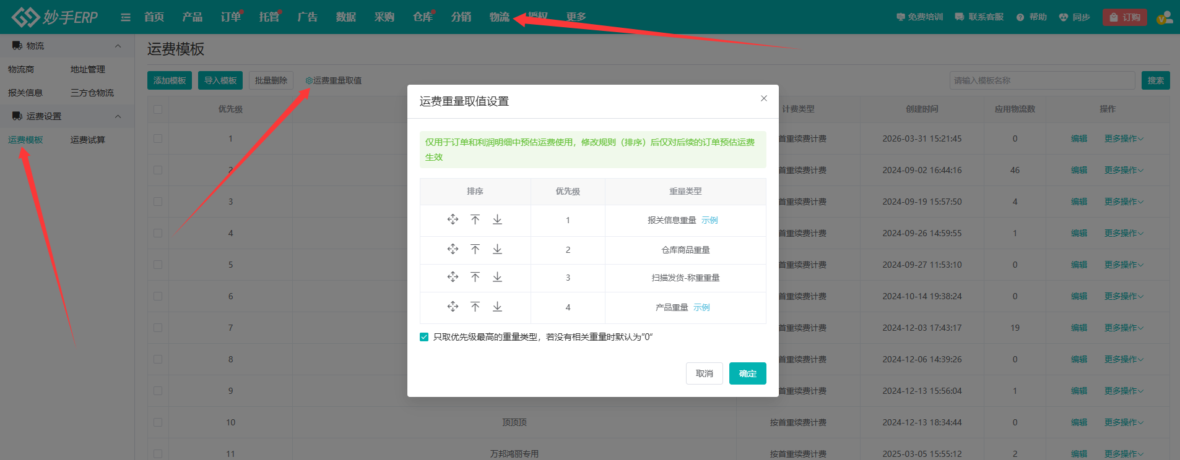1180x460 pixels.
Task: Check the row with priority 1
Action: click(158, 138)
